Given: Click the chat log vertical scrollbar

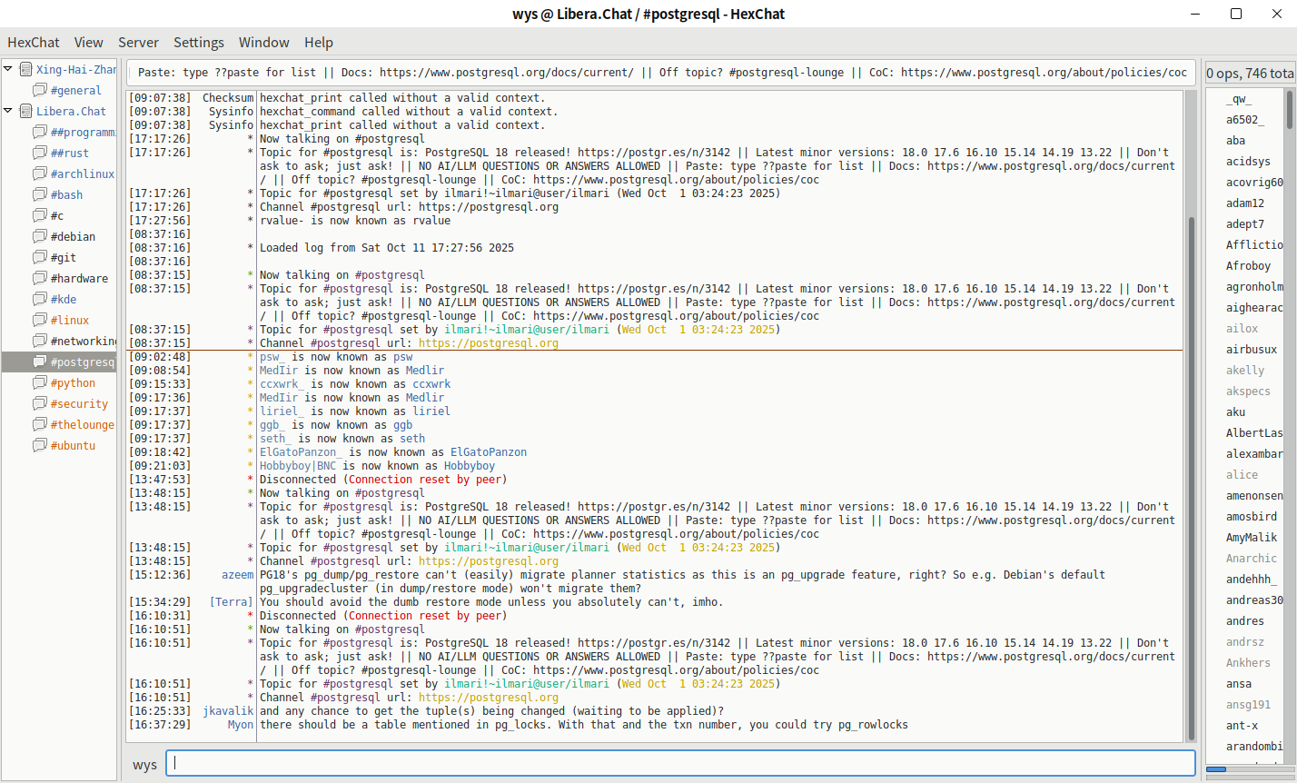Looking at the screenshot, I should (1190, 454).
